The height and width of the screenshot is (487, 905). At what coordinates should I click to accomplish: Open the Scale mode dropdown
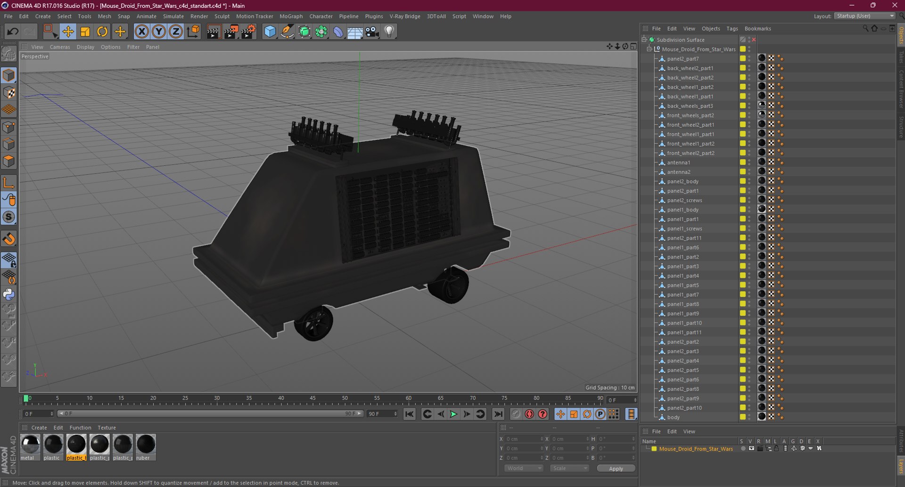click(569, 468)
